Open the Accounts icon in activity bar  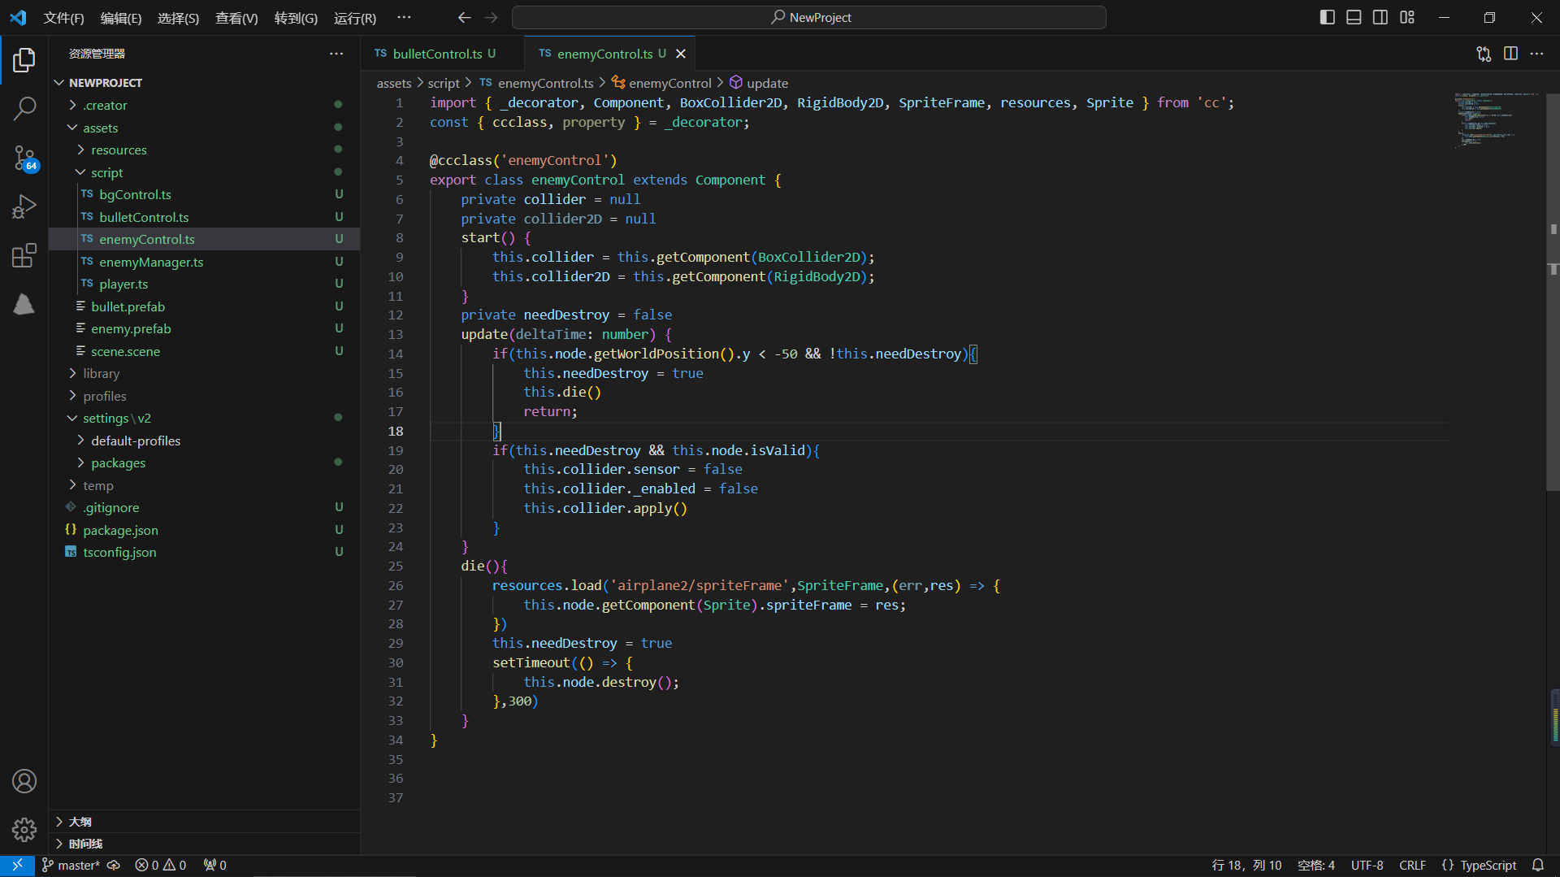coord(24,781)
